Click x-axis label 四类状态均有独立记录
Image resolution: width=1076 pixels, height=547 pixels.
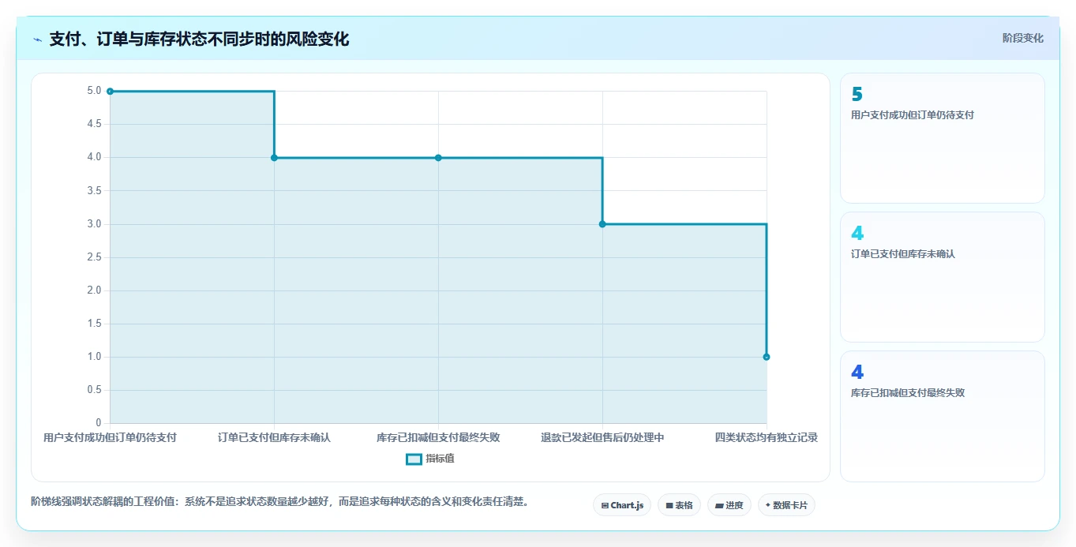(767, 437)
